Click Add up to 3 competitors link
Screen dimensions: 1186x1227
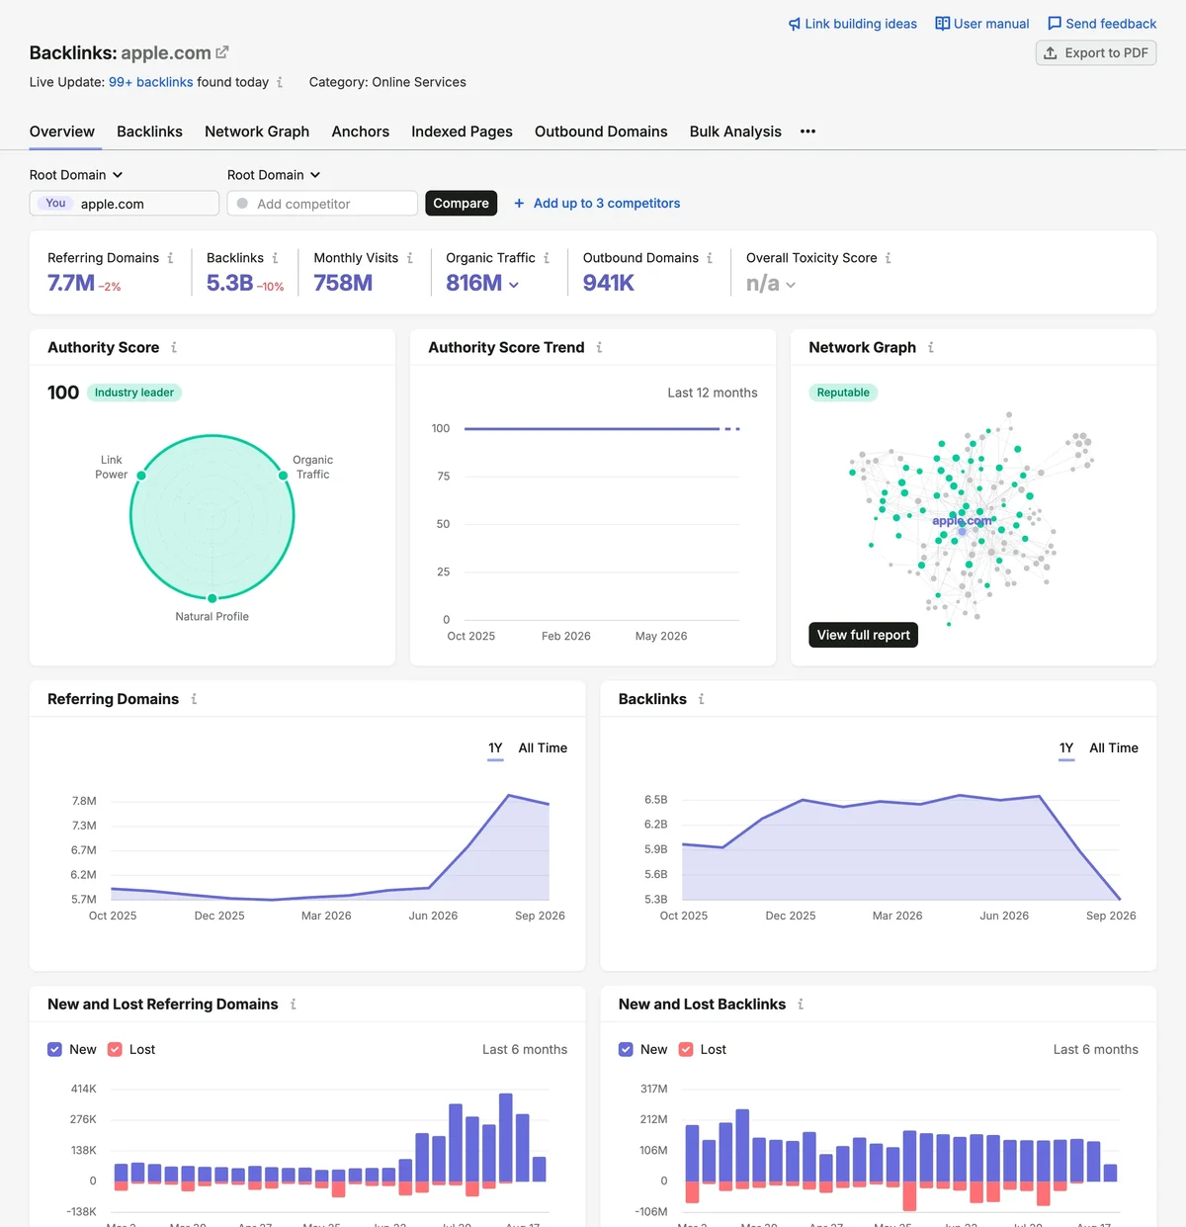tap(607, 204)
